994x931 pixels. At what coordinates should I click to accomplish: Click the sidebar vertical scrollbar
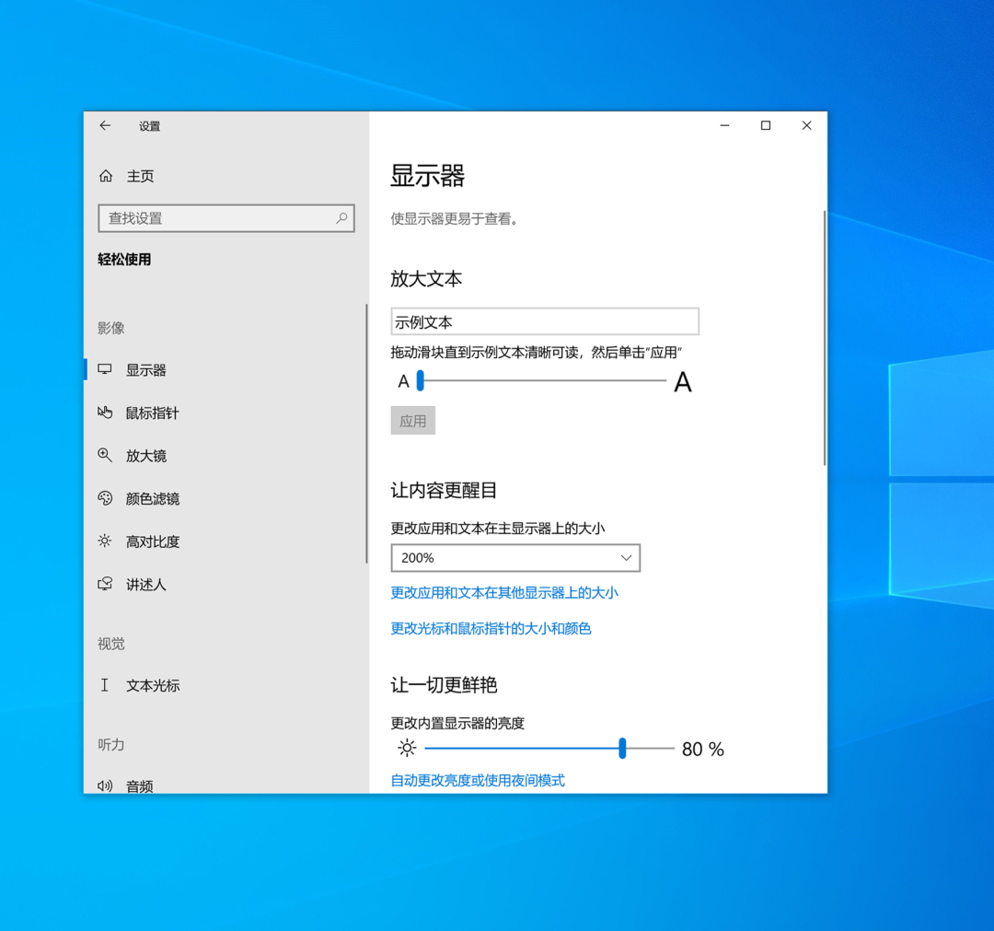point(366,434)
